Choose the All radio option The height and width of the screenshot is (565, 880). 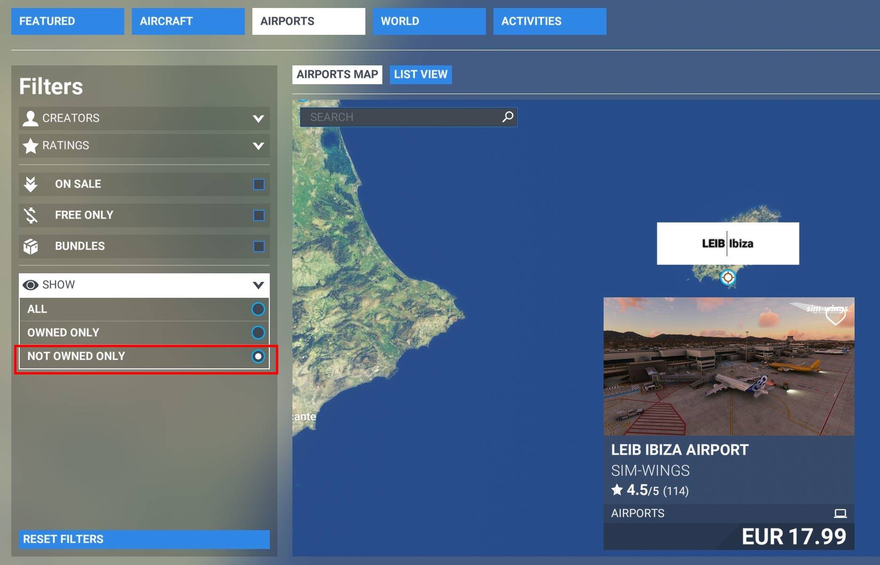[x=258, y=309]
